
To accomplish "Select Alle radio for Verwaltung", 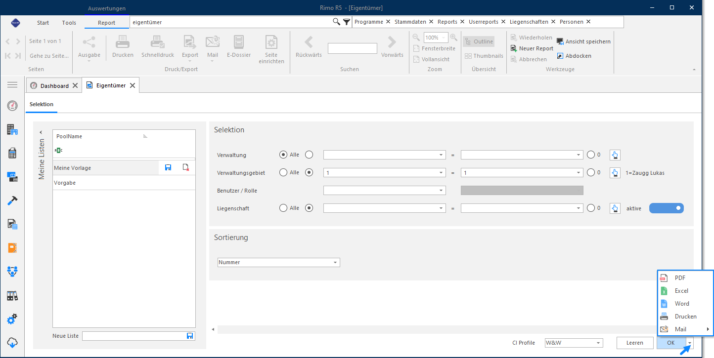I will pyautogui.click(x=283, y=155).
